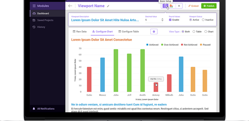249x121 pixels.
Task: Click the green Jeff bar in chart
Action: [129, 73]
